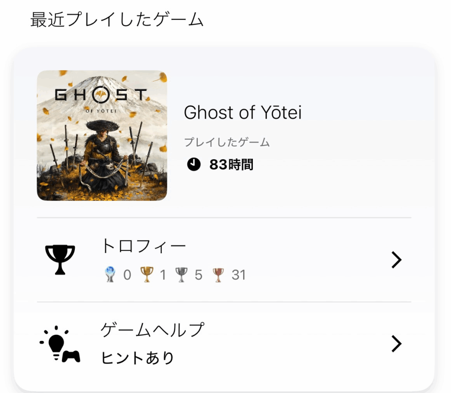Screen dimensions: 451x393
Task: Open the ゲームヘルプ section
Action: point(153,330)
